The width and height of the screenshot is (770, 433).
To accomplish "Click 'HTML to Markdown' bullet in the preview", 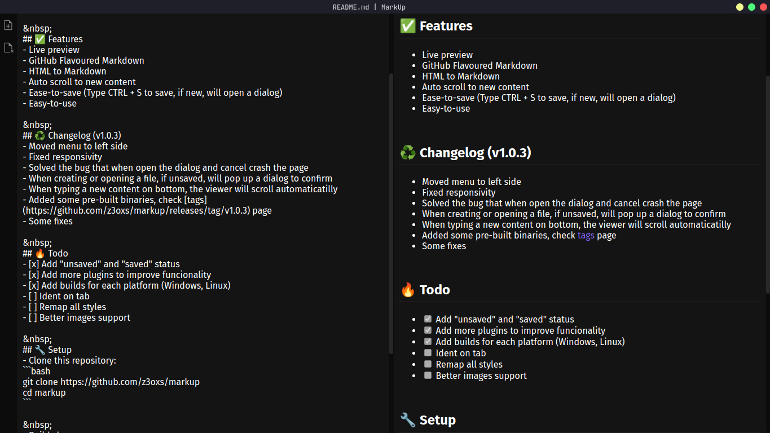I will pos(461,76).
